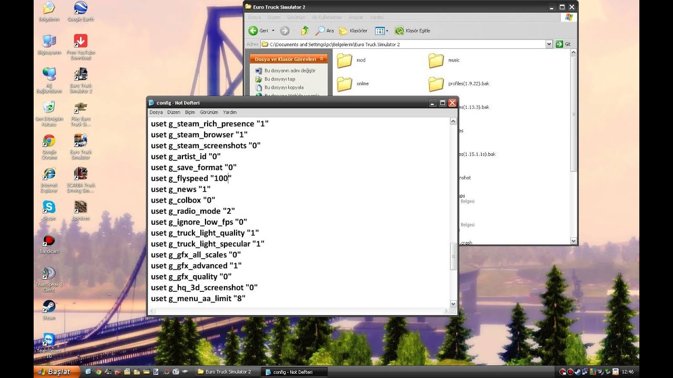Select the Steam desktop shortcut
This screenshot has height=378, width=673.
click(49, 310)
